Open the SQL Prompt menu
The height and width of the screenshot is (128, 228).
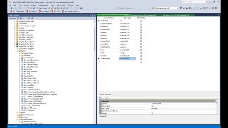tap(61, 5)
